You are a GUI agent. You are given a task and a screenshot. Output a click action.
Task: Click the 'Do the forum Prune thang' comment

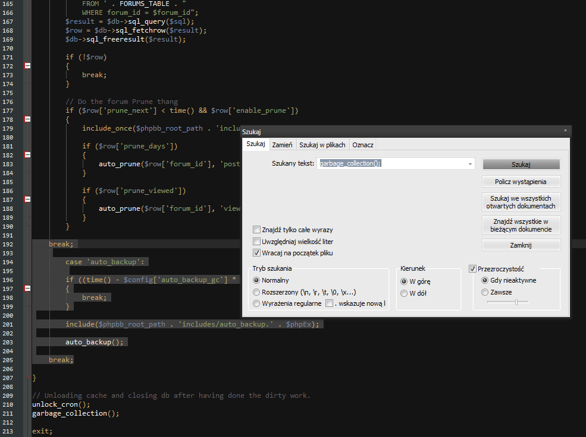121,102
